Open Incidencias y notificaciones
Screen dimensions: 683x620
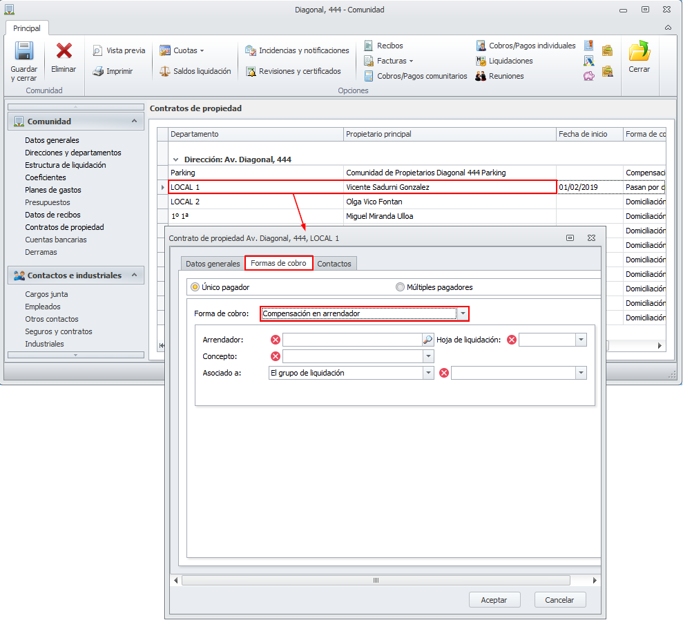(x=298, y=50)
